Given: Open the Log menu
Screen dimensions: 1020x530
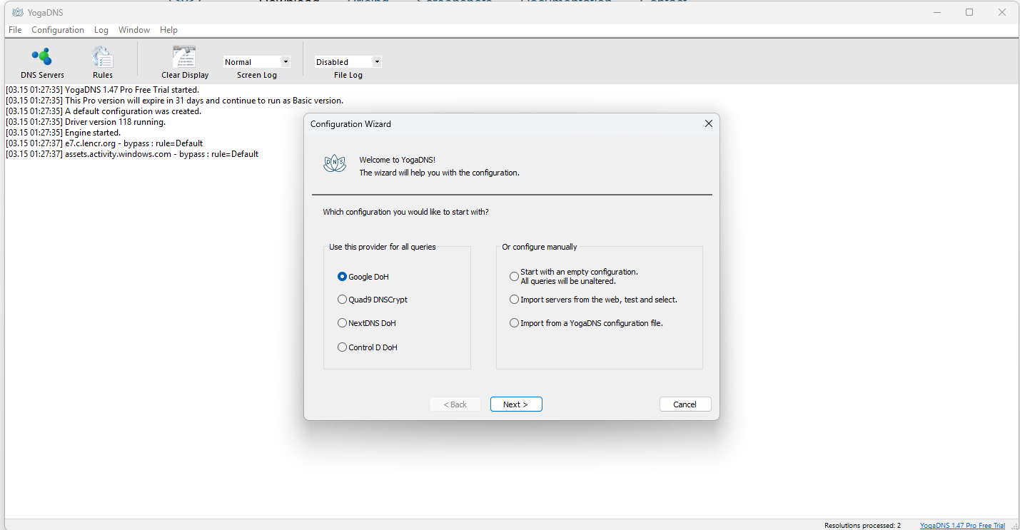Looking at the screenshot, I should point(101,30).
